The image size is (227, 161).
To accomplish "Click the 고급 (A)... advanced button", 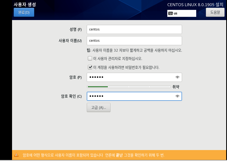I will pos(99,108).
